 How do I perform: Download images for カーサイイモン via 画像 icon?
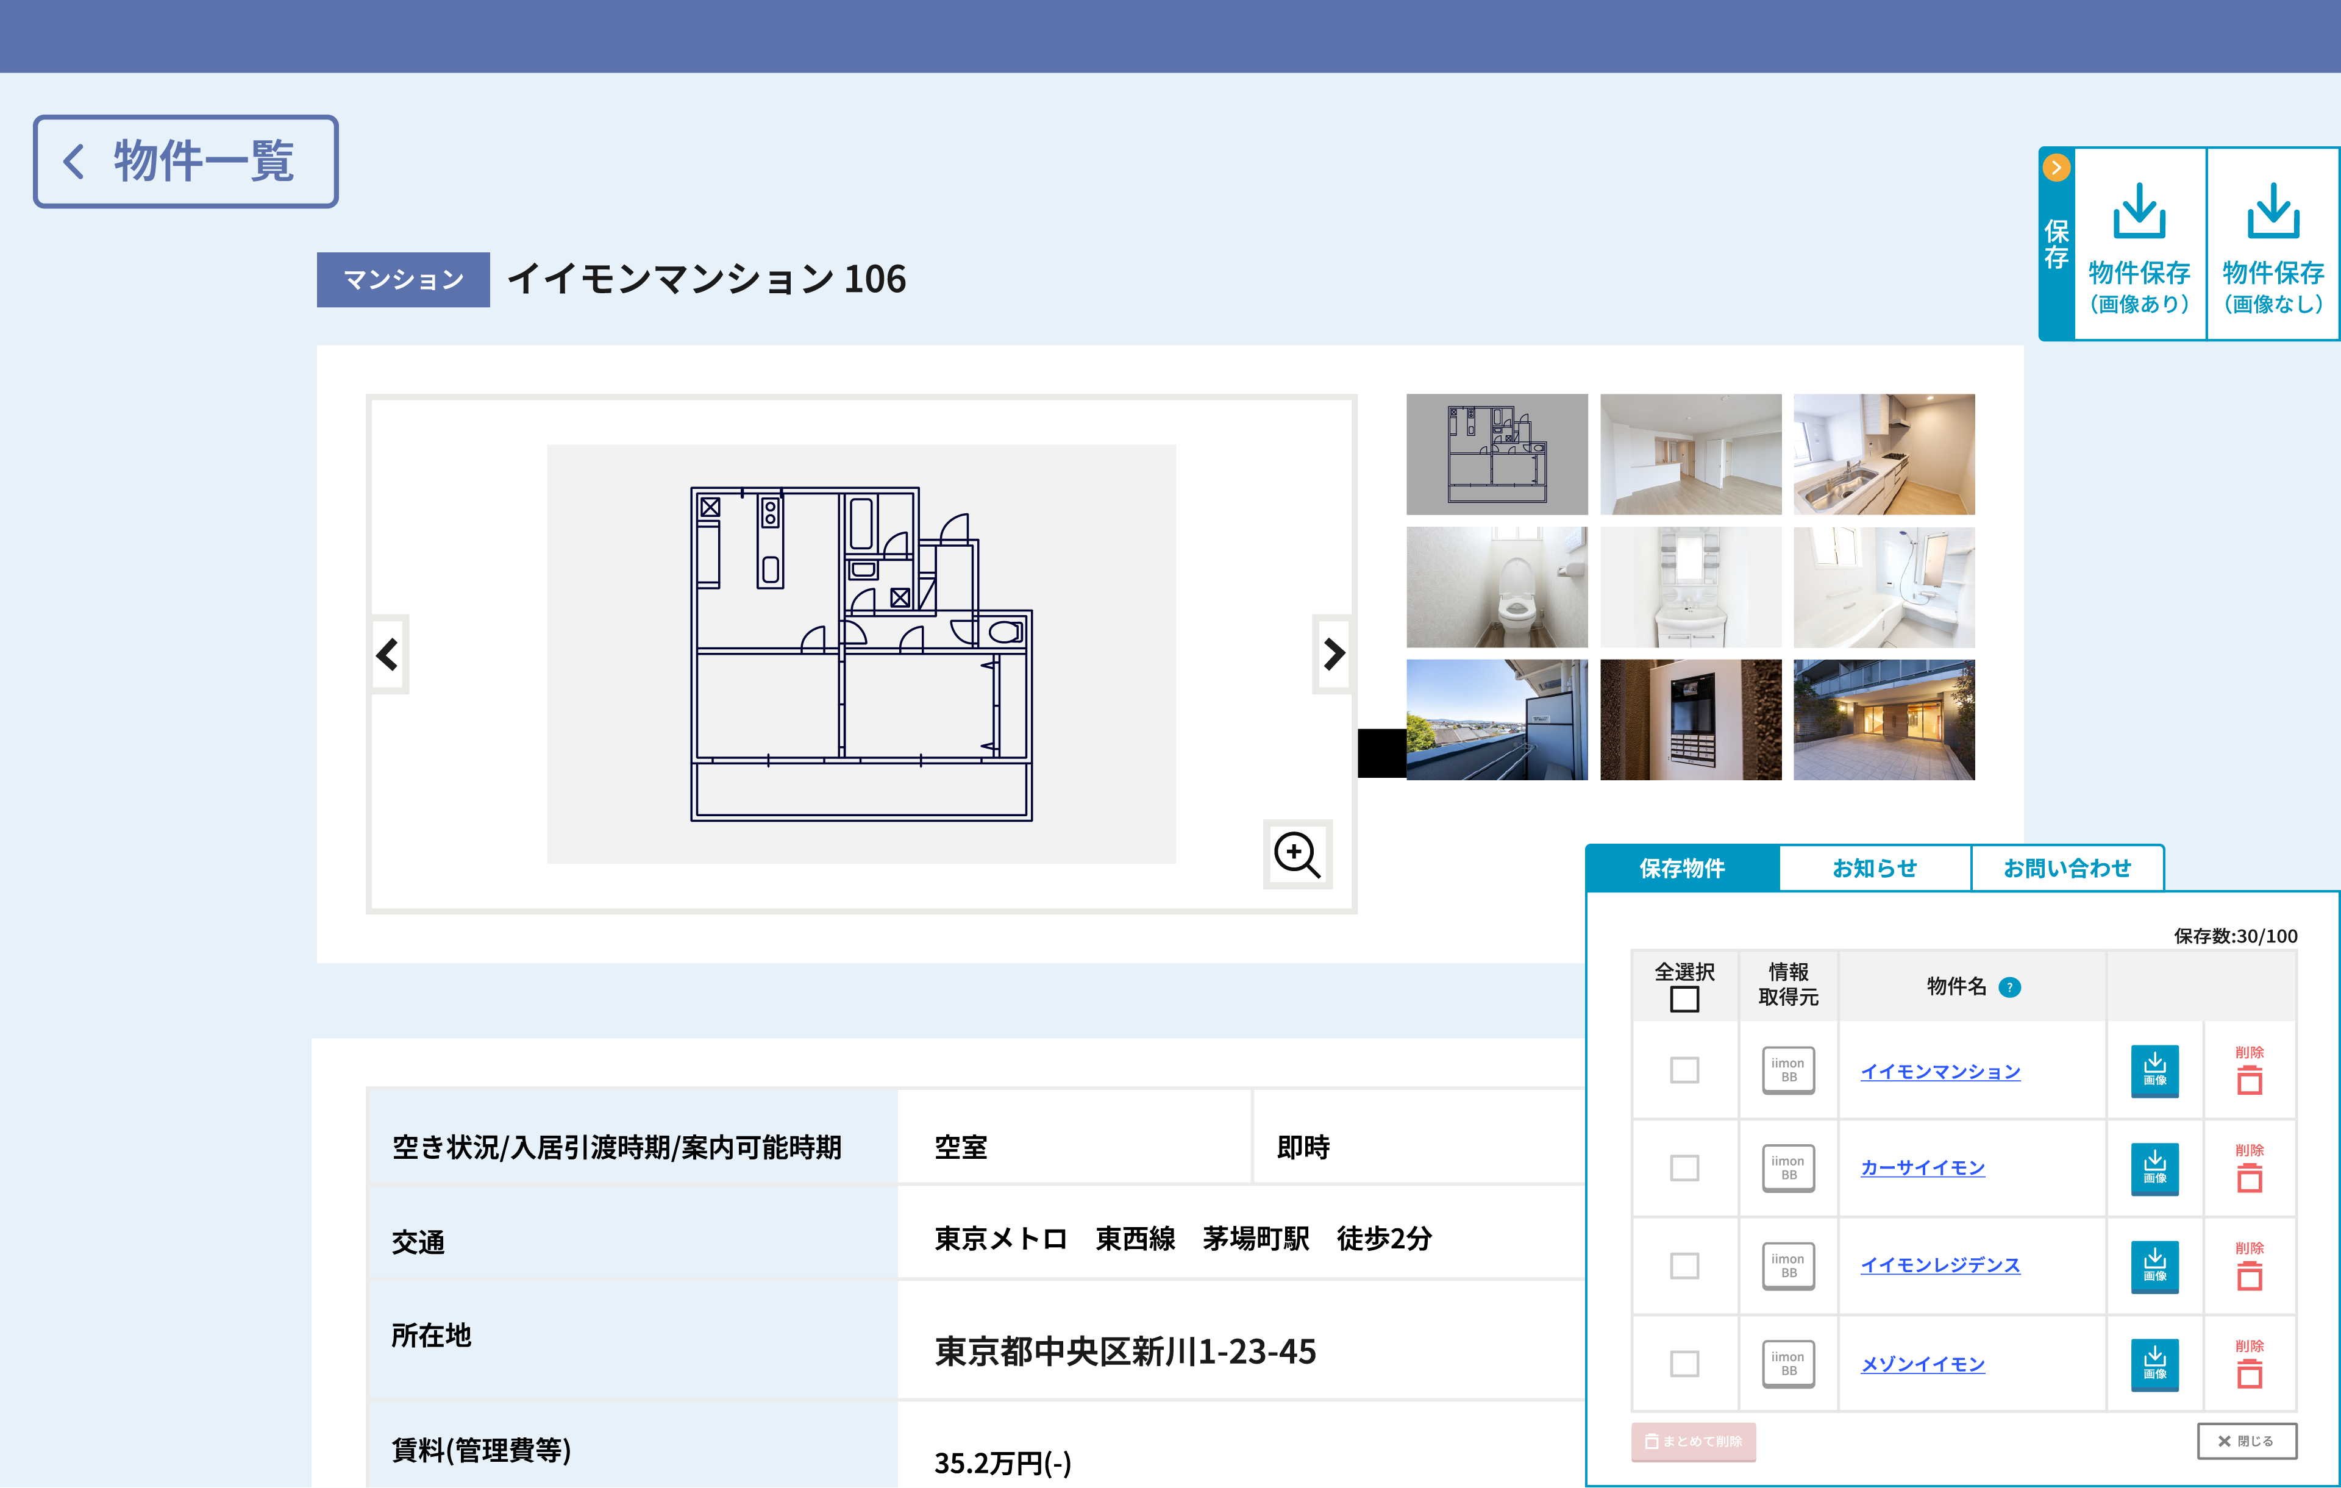[2155, 1169]
